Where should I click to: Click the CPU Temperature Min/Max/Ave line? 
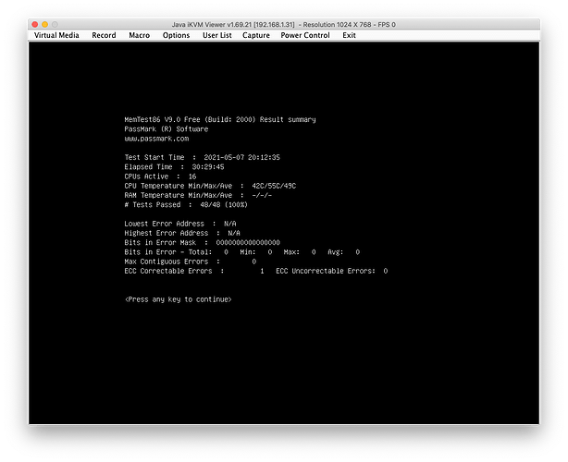[x=210, y=186]
